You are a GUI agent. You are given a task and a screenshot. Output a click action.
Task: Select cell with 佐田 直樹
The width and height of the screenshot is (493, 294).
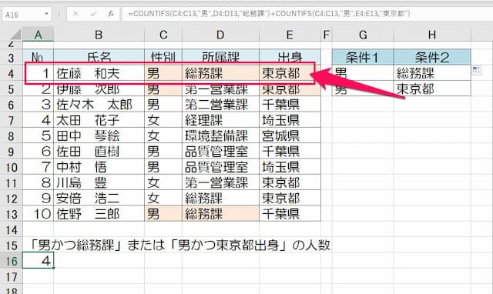pyautogui.click(x=99, y=152)
